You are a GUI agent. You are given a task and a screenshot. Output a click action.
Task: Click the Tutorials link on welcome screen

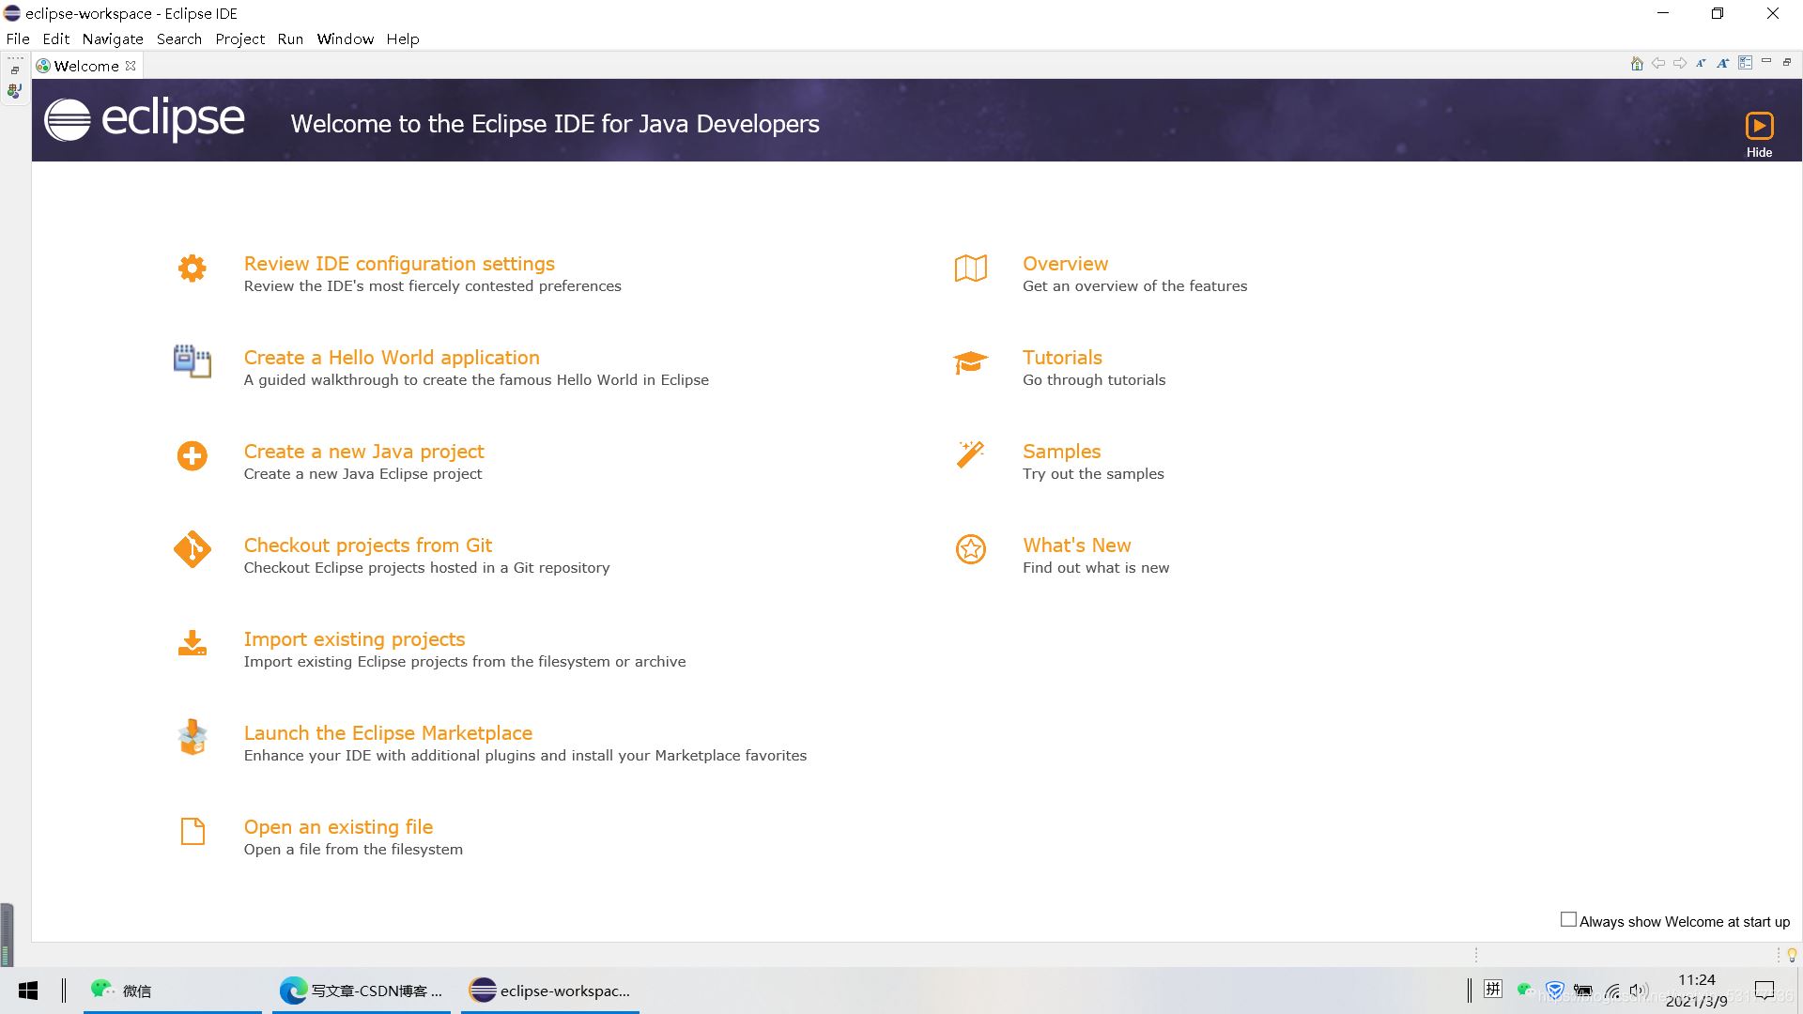click(1061, 357)
